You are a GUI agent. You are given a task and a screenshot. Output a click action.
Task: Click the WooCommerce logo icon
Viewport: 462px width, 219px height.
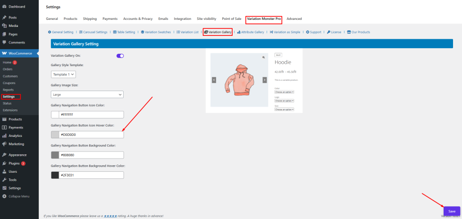pyautogui.click(x=4, y=53)
